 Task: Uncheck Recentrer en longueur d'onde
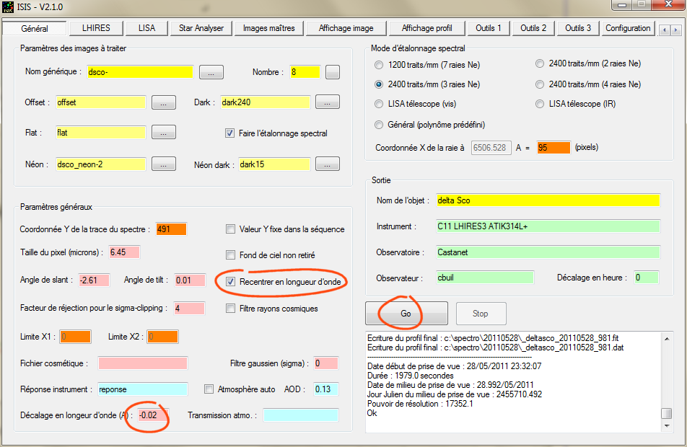[230, 282]
